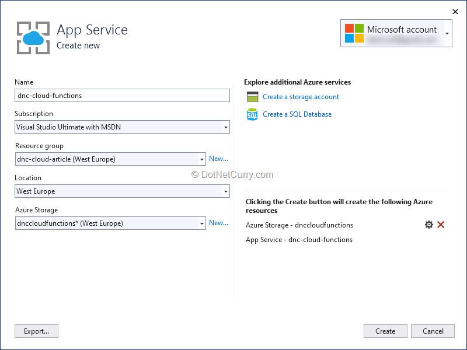Close the App Service dialog
This screenshot has width=467, height=350.
(x=455, y=12)
